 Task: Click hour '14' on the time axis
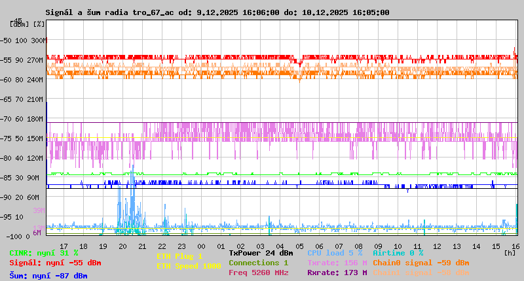[x=477, y=246]
